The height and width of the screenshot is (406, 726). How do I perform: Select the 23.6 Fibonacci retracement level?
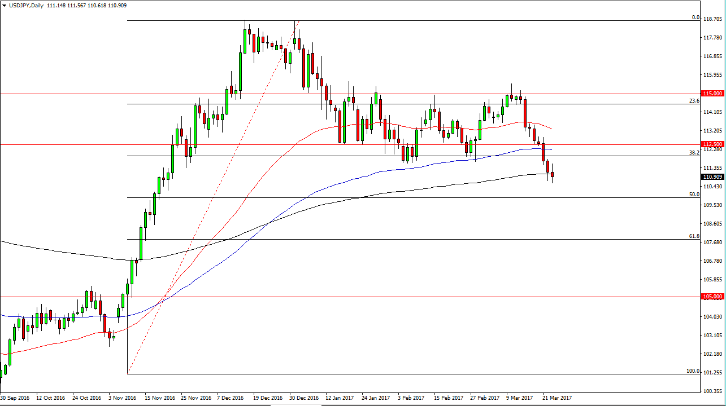click(339, 104)
